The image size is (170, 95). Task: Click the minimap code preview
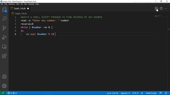(159, 16)
